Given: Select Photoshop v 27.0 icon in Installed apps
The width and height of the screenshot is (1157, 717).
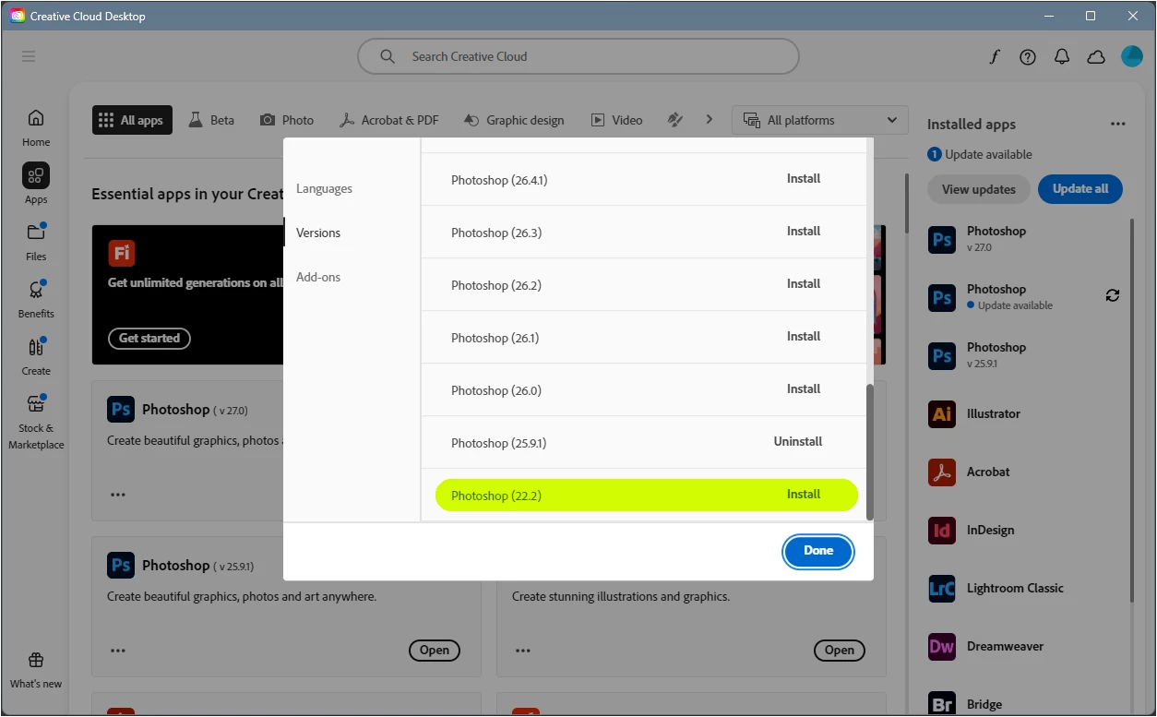Looking at the screenshot, I should click(942, 240).
